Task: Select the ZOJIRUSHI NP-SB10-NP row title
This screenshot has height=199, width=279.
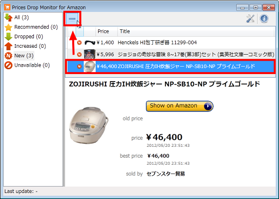Action: [186, 67]
